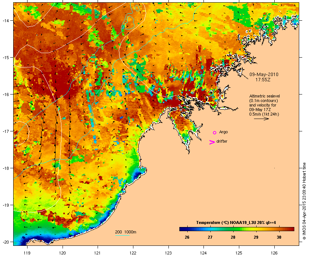The height and width of the screenshot is (256, 309).
Task: Click the '17:55Z' time label
Action: point(263,80)
